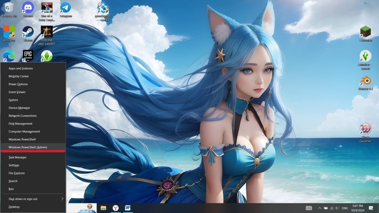Select the Sins of a Solar Empire shortcut
This screenshot has width=379, height=213.
[46, 12]
